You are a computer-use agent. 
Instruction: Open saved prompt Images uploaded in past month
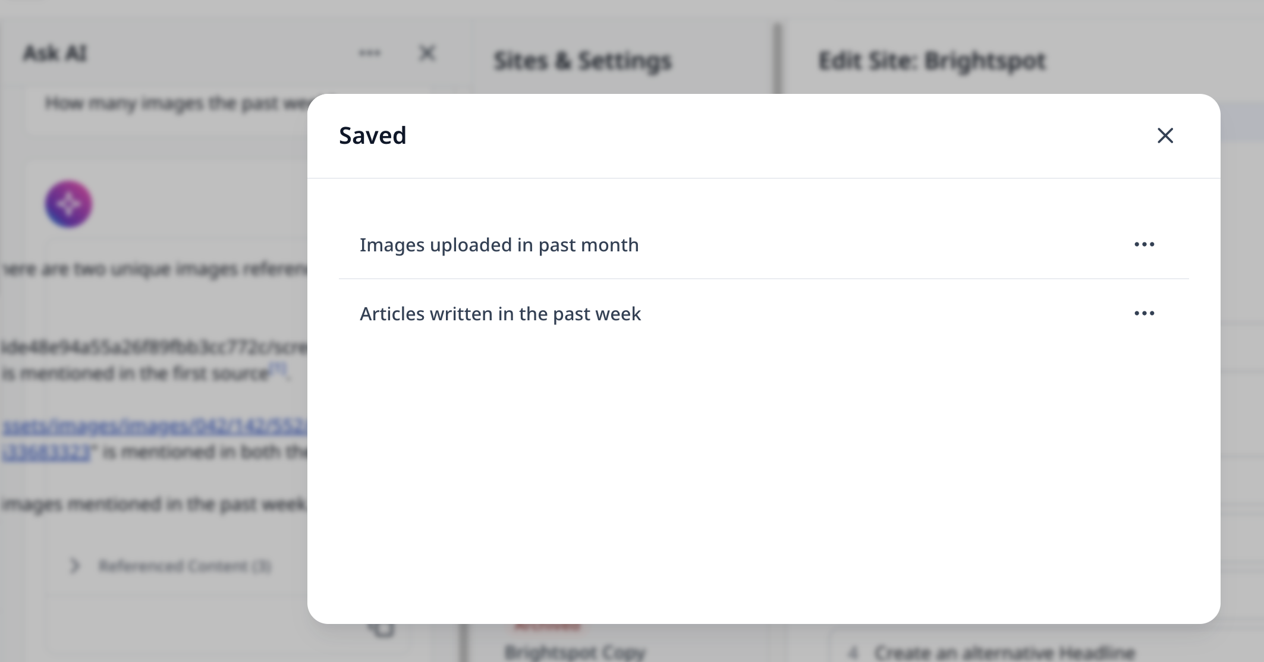(499, 245)
